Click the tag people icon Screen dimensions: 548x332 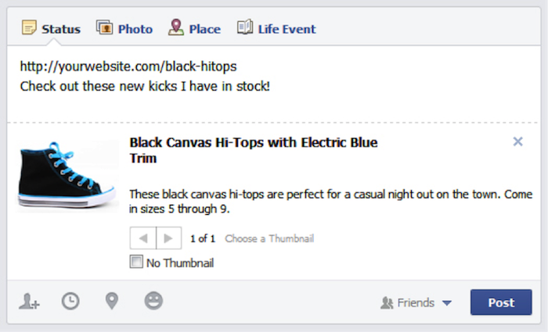click(x=30, y=302)
